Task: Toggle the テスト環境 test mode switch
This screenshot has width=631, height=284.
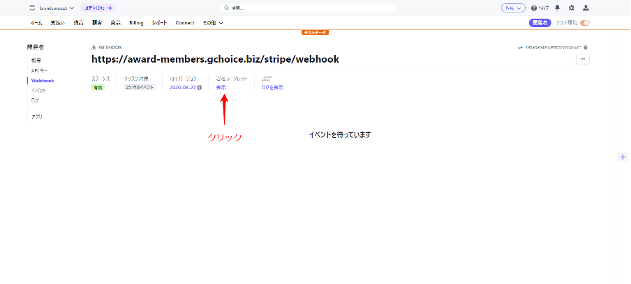Action: (x=584, y=23)
